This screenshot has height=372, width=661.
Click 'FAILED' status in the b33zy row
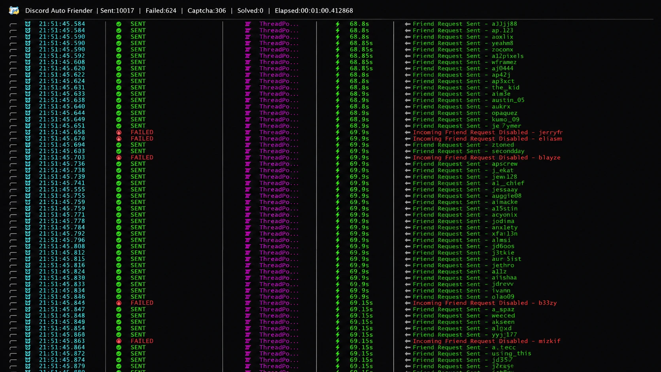tap(142, 303)
